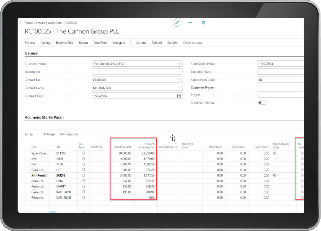The image size is (321, 231).
Task: Click the pencil edit icon
Action: [x=177, y=23]
